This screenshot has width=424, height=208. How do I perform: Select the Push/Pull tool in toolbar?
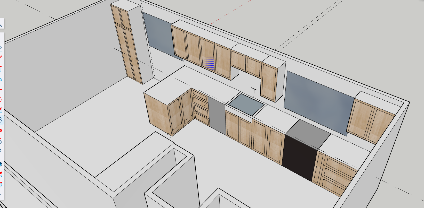point(1,80)
